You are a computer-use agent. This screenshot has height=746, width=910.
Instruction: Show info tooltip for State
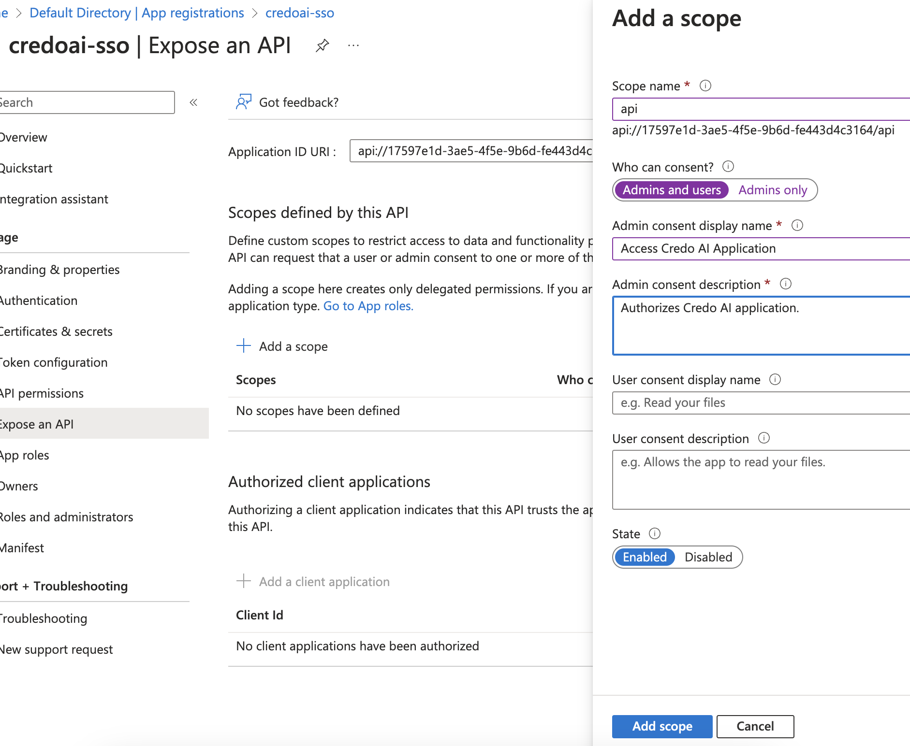coord(655,533)
